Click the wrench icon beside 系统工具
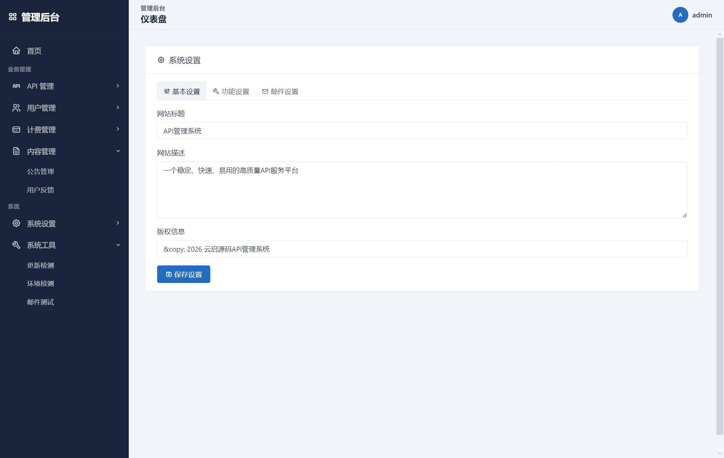 (16, 245)
